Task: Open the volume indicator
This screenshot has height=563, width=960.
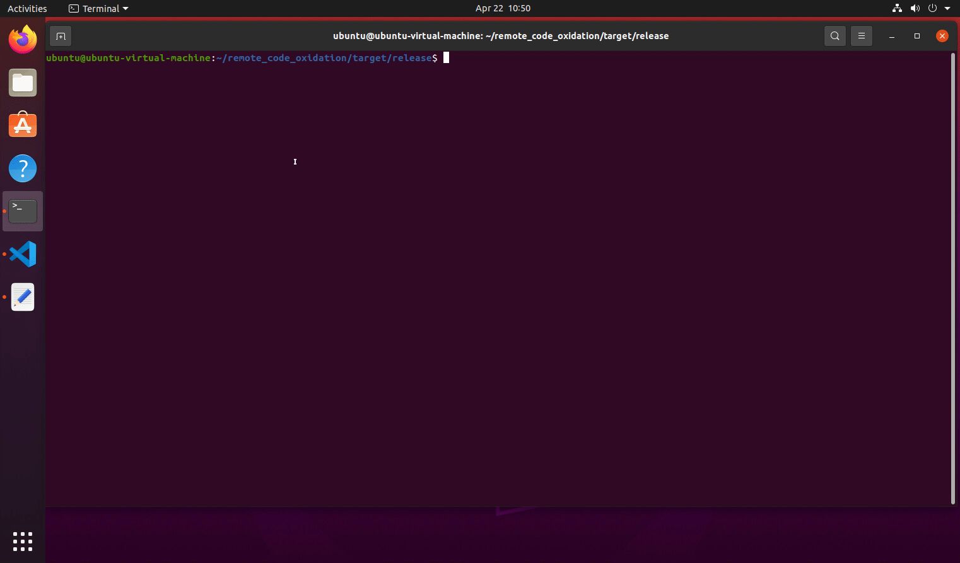Action: coord(915,8)
